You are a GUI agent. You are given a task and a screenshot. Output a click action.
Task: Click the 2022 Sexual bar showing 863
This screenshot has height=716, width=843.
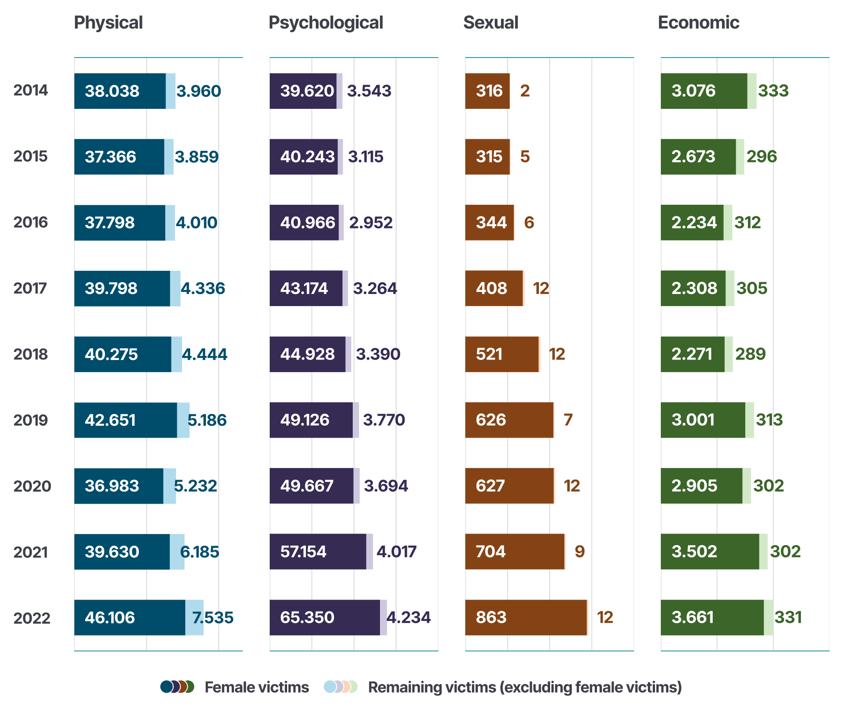(x=526, y=617)
